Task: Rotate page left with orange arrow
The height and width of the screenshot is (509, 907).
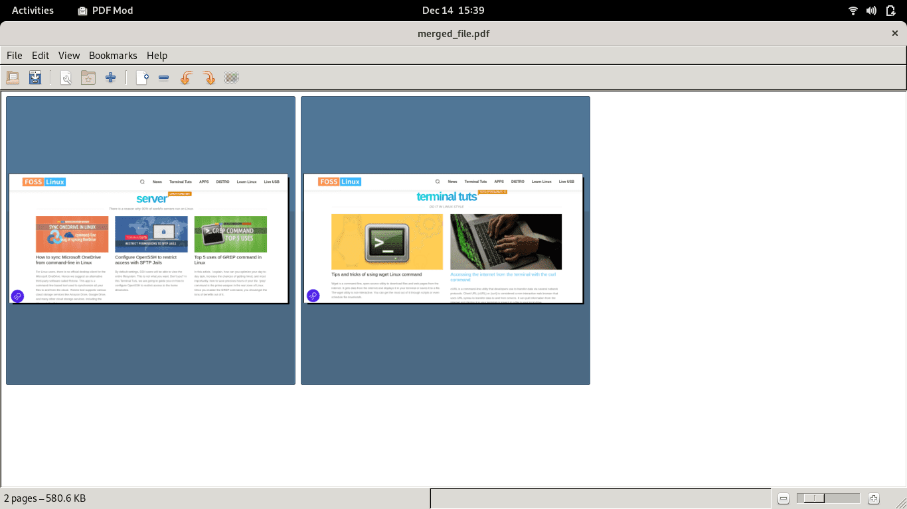Action: point(187,78)
